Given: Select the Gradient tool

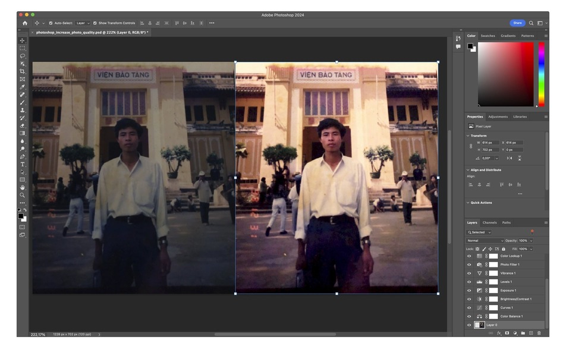Looking at the screenshot, I should click(23, 133).
